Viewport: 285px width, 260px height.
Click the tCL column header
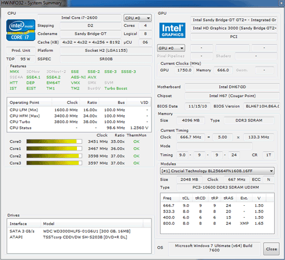pyautogui.click(x=186, y=198)
